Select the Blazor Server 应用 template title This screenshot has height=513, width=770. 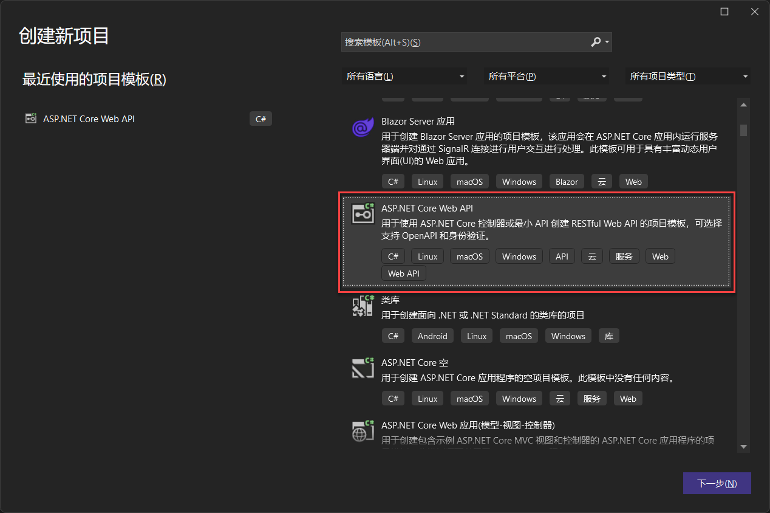[x=418, y=122]
